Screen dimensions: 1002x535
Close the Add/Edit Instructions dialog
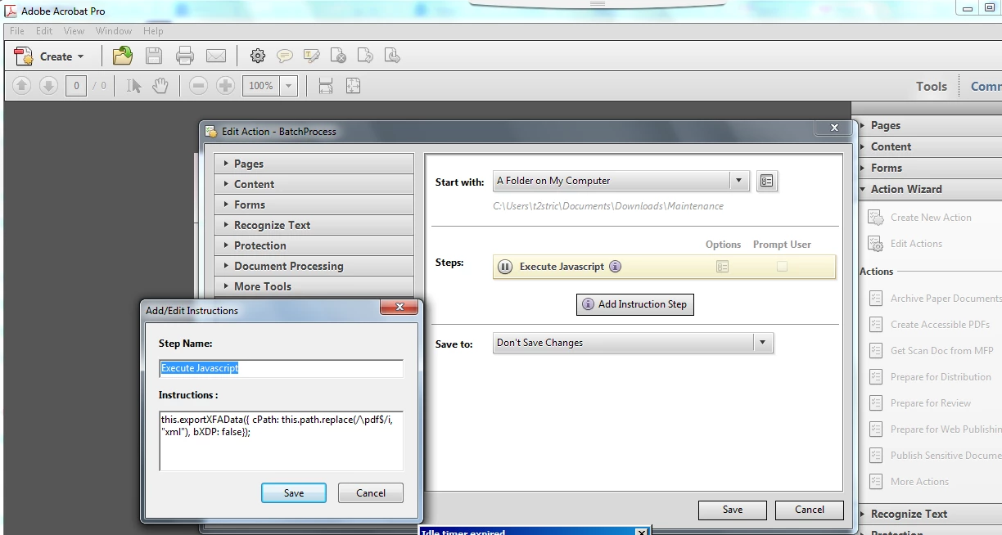[x=400, y=307]
